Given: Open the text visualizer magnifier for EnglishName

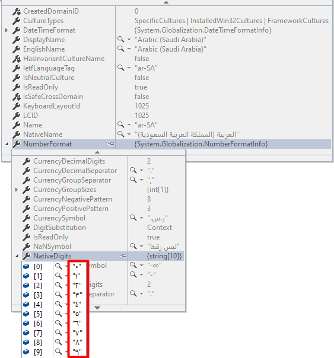Looking at the screenshot, I should [120, 49].
